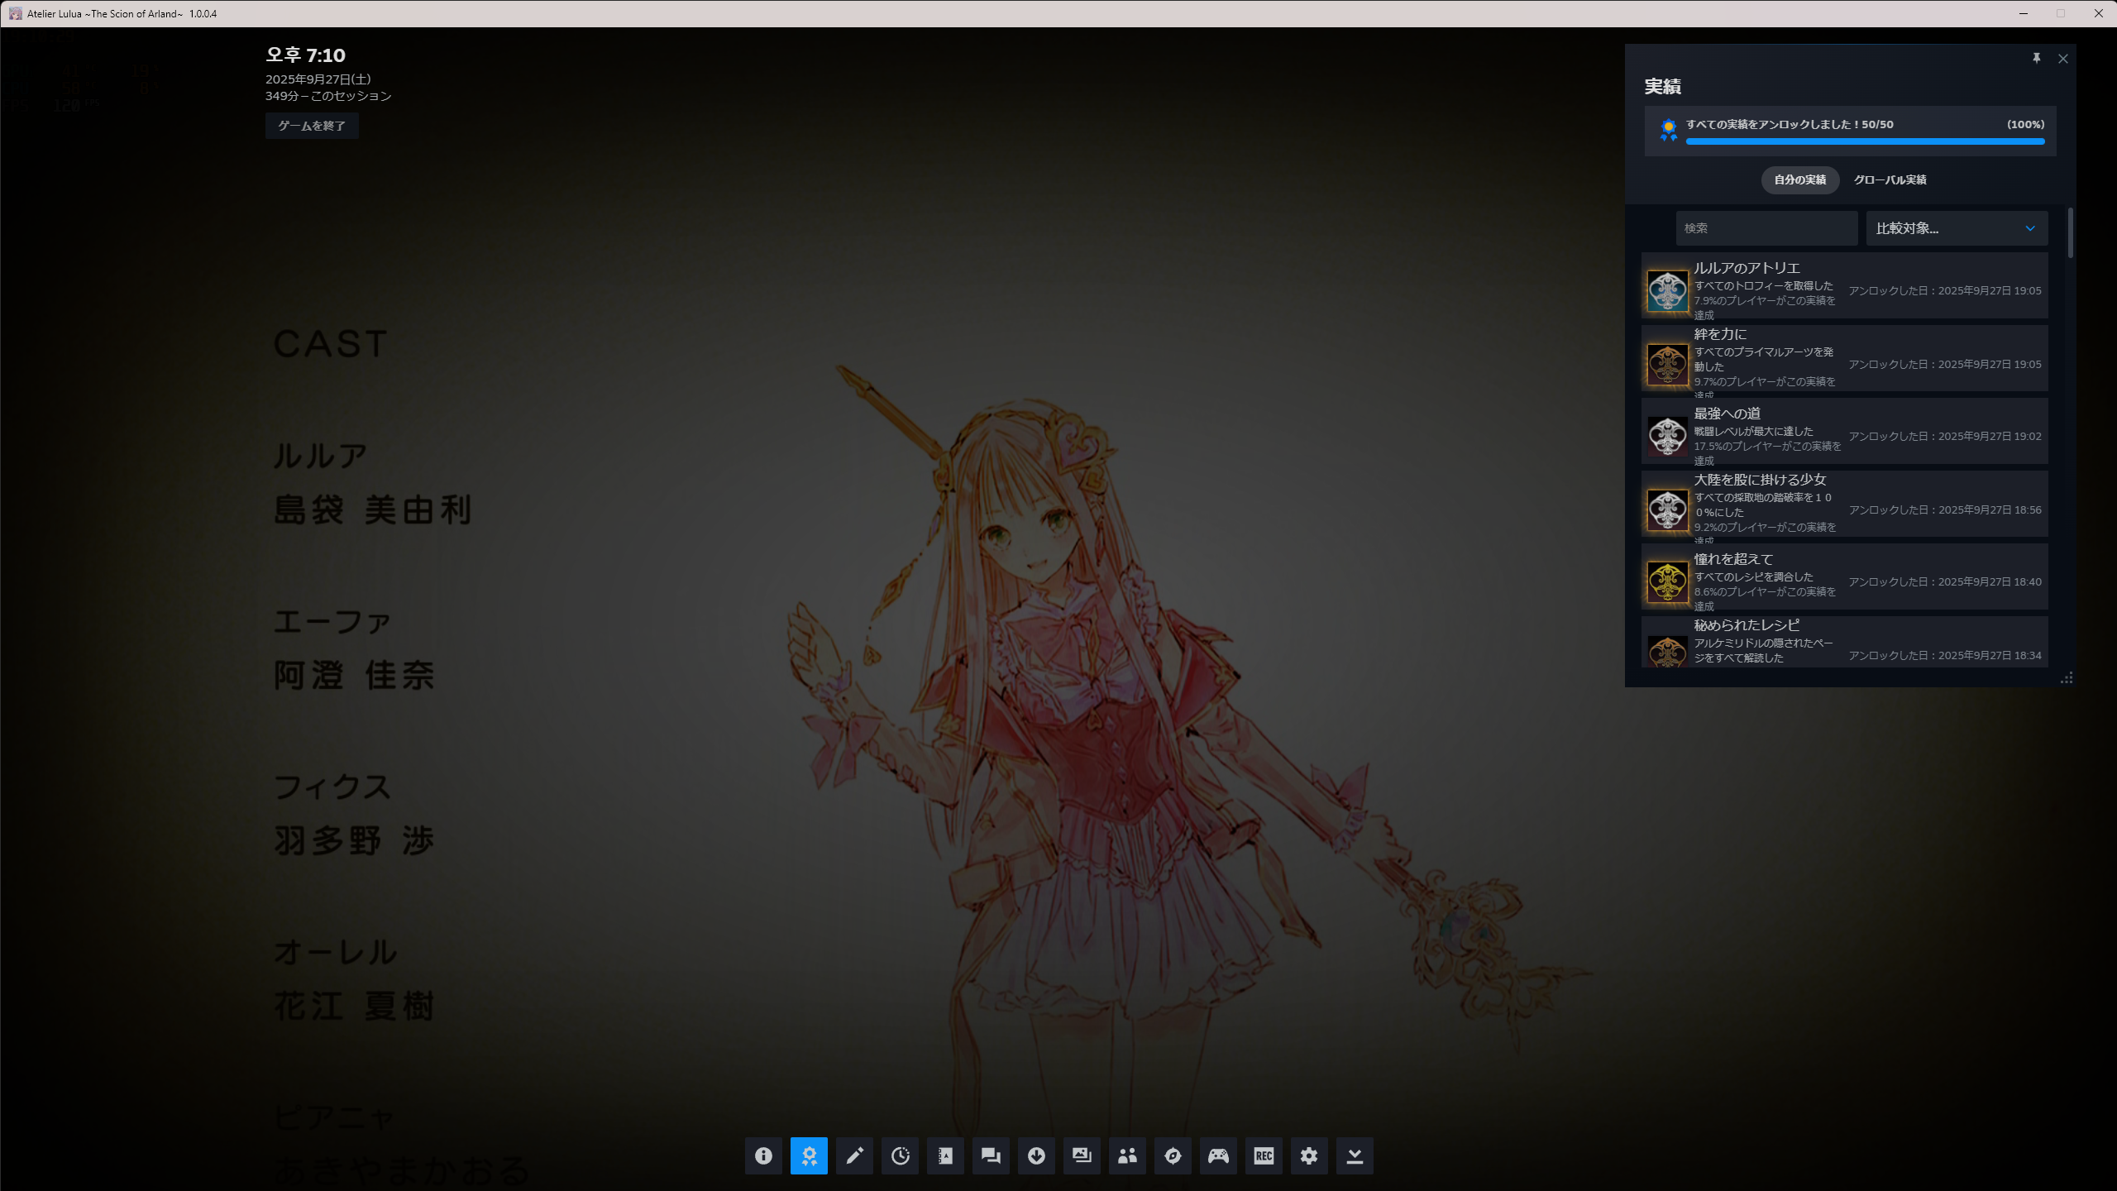Expand the 比較対象 comparison dropdown
Screen dimensions: 2117x1191
pyautogui.click(x=1957, y=228)
